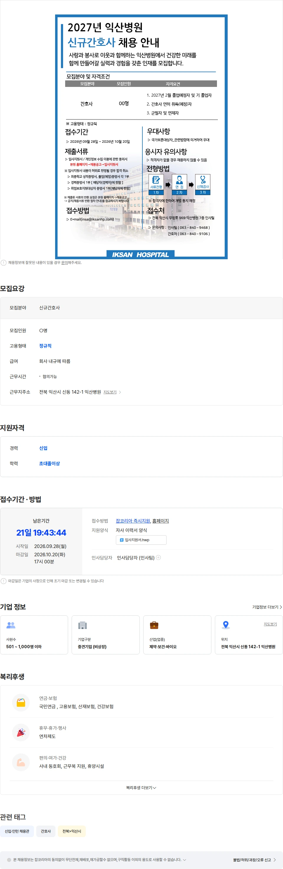This screenshot has width=283, height=869.
Task: Open the recruitment poster image
Action: [141, 137]
